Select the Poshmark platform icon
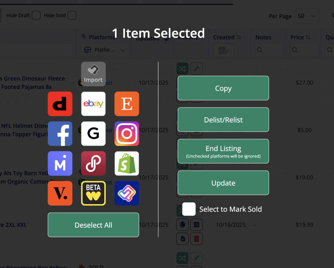 click(x=93, y=163)
